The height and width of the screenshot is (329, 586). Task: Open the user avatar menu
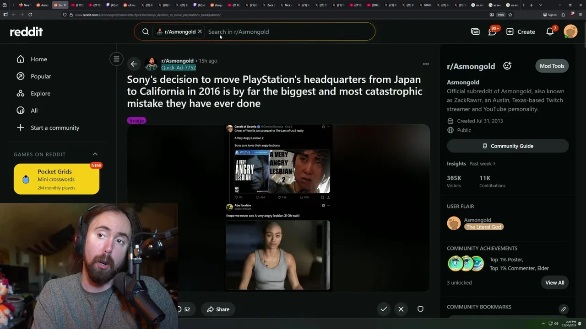(x=570, y=32)
